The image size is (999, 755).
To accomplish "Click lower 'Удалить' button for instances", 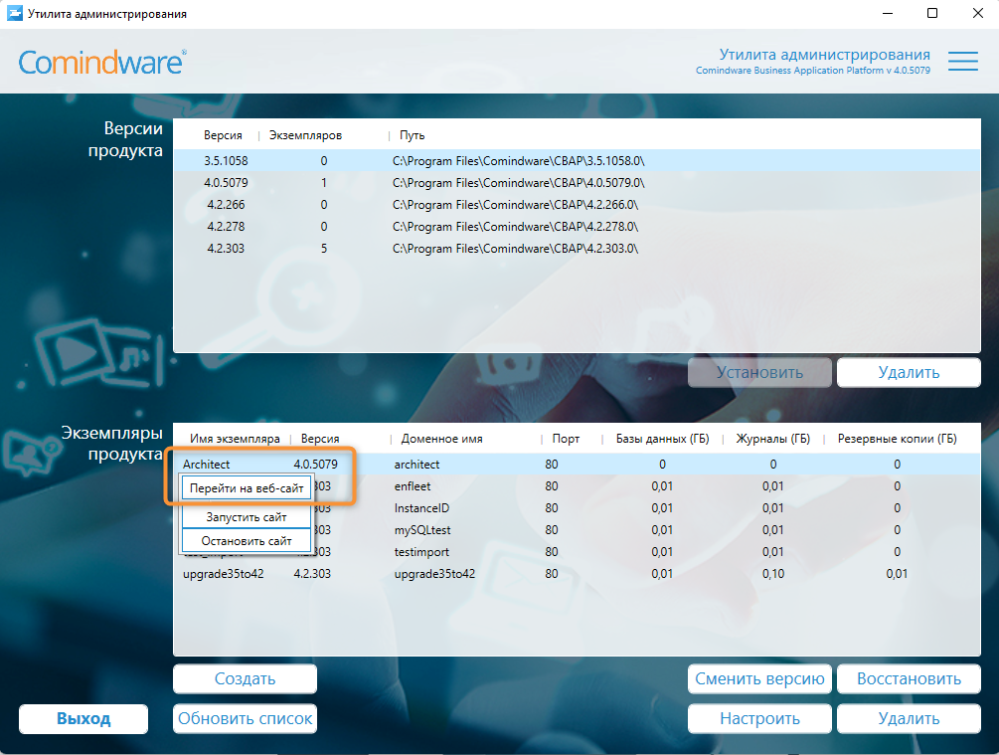I will point(909,718).
